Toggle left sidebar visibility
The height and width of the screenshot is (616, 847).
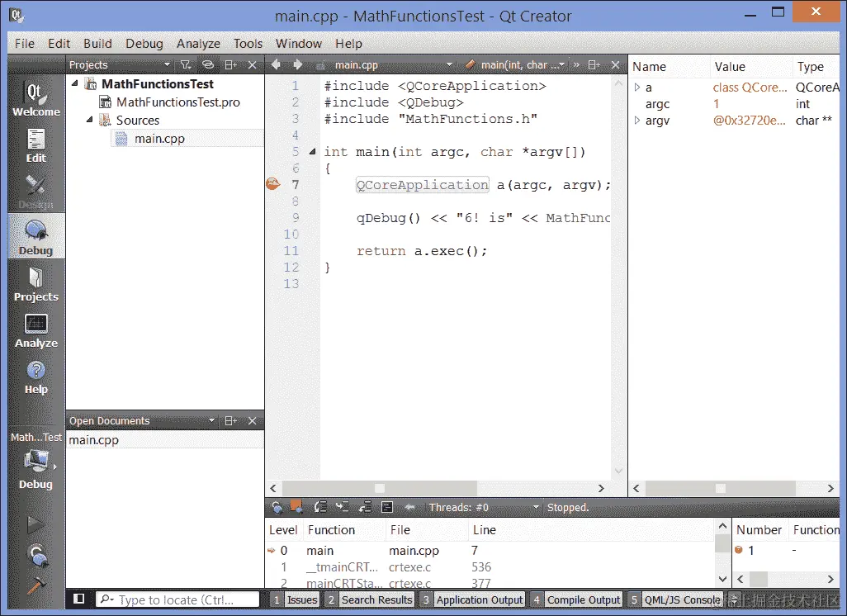click(x=79, y=599)
